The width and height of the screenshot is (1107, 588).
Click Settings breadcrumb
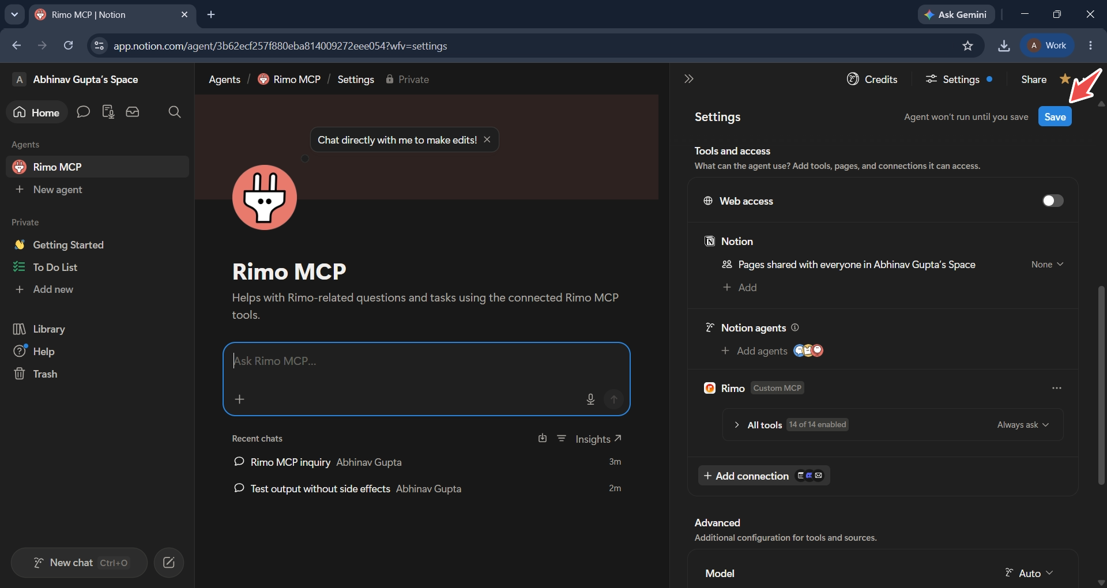[356, 80]
